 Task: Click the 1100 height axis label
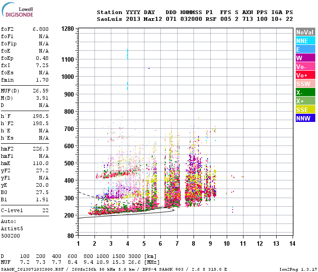68,59
